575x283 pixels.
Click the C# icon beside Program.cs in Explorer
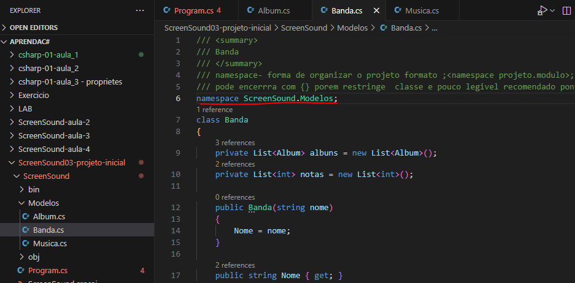click(x=21, y=270)
